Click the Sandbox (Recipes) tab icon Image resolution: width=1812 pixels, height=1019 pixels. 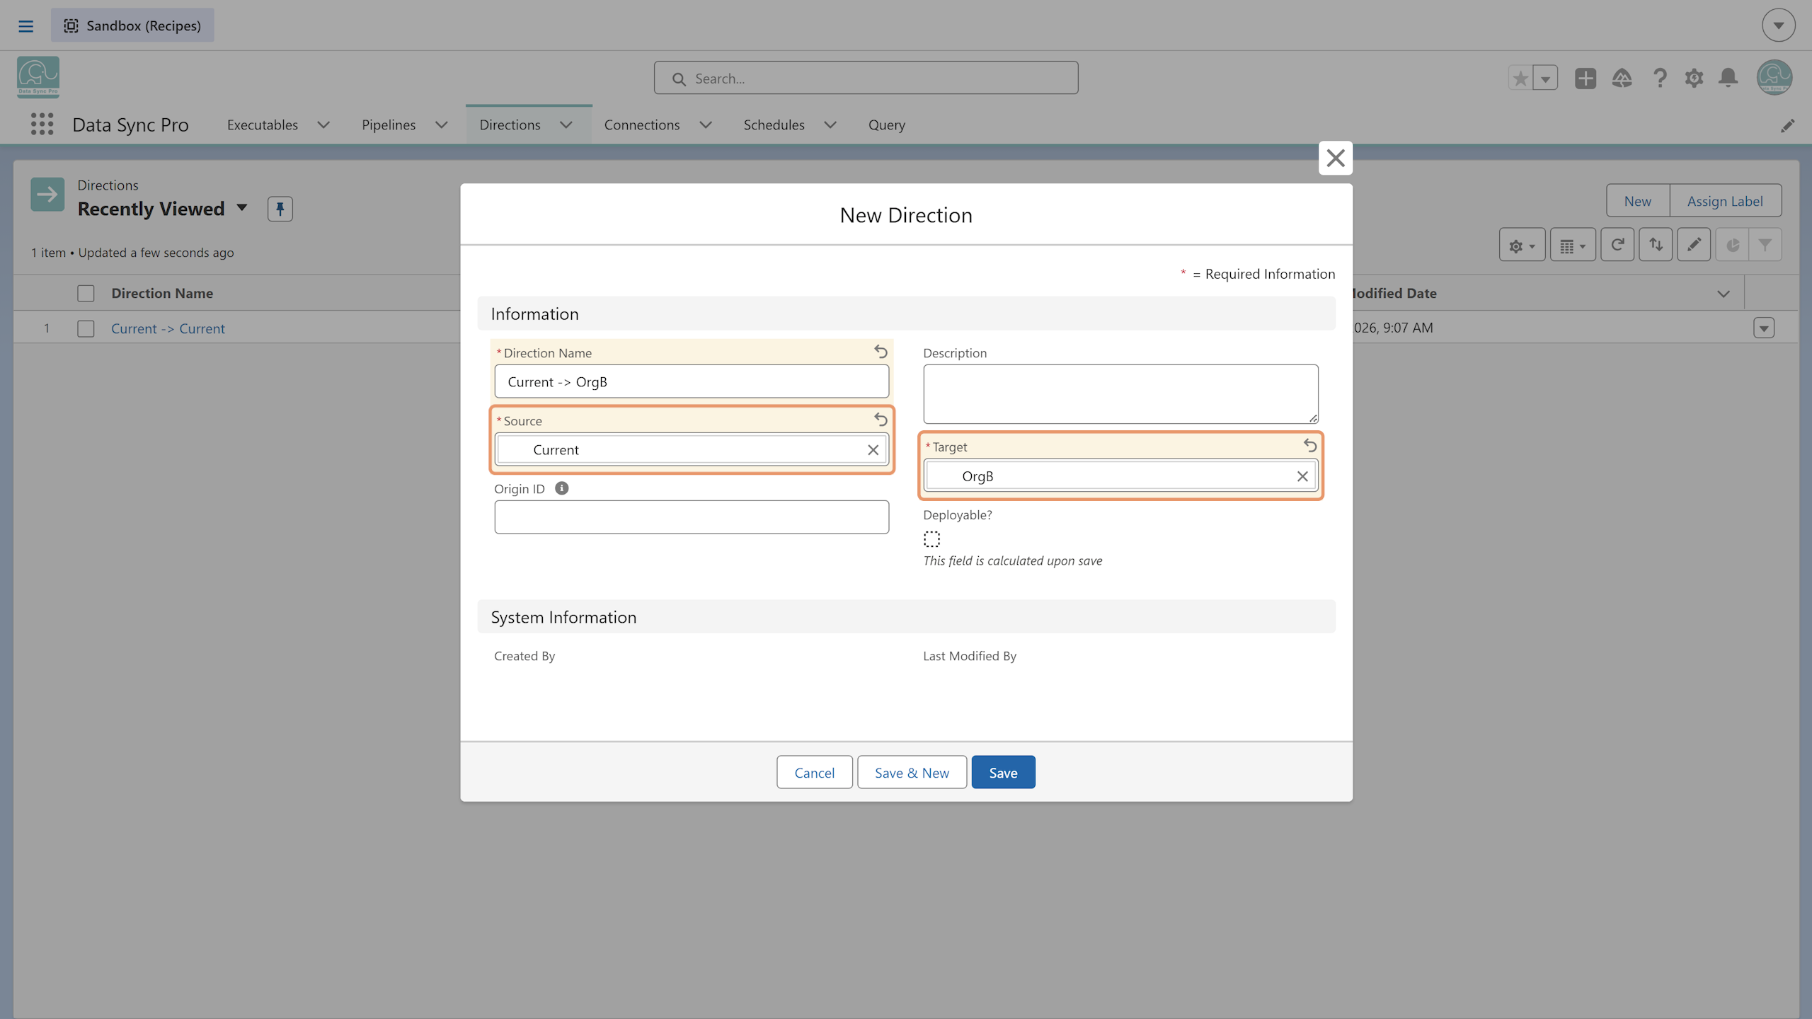click(71, 25)
